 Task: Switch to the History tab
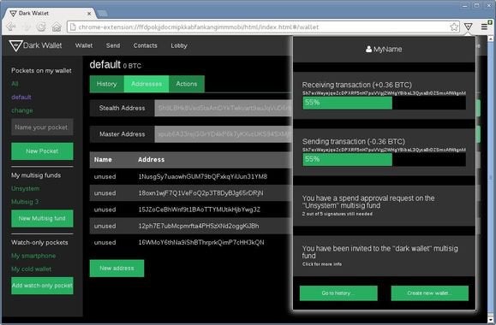(x=106, y=84)
